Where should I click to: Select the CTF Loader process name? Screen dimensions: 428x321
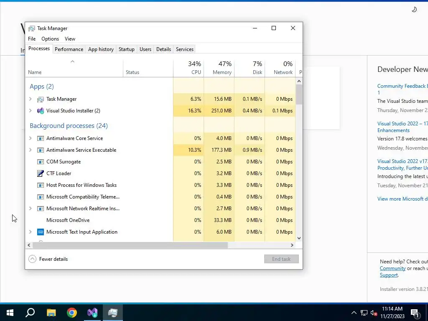coord(59,173)
